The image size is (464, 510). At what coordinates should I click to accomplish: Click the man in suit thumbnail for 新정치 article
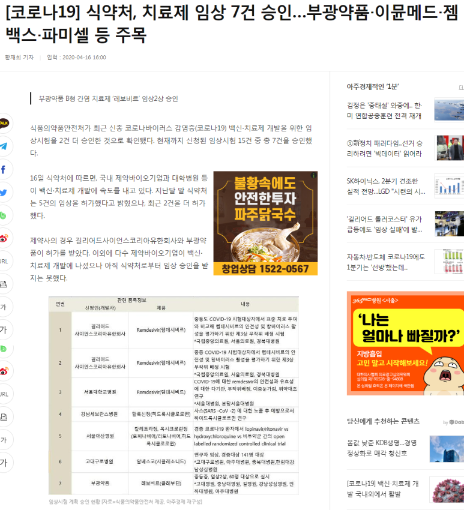[x=450, y=148]
